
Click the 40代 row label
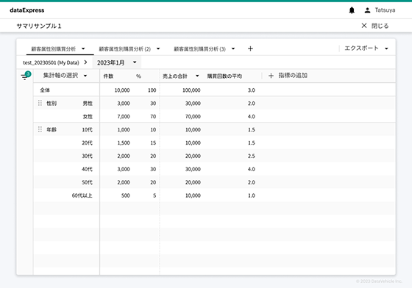(x=88, y=169)
